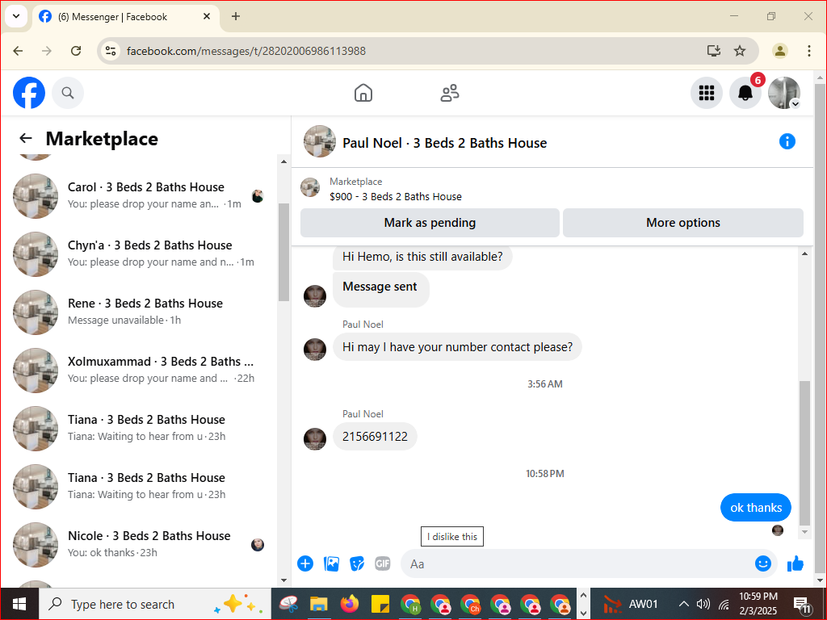Open the $900 - 3 Beds 2 Baths House listing
Image resolution: width=827 pixels, height=620 pixels.
click(x=396, y=196)
